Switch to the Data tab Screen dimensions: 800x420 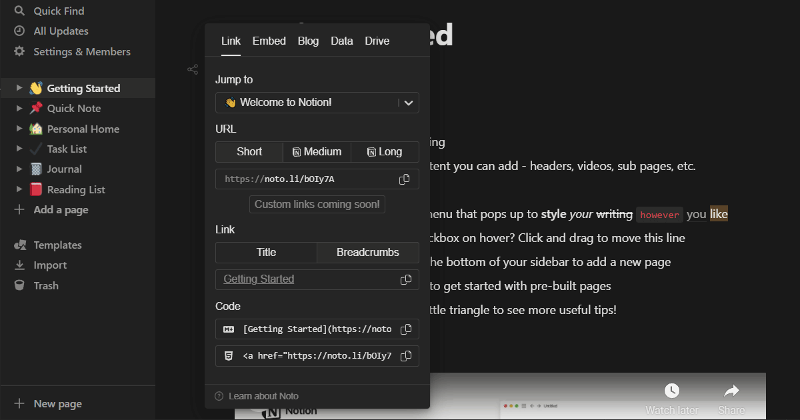(x=342, y=41)
